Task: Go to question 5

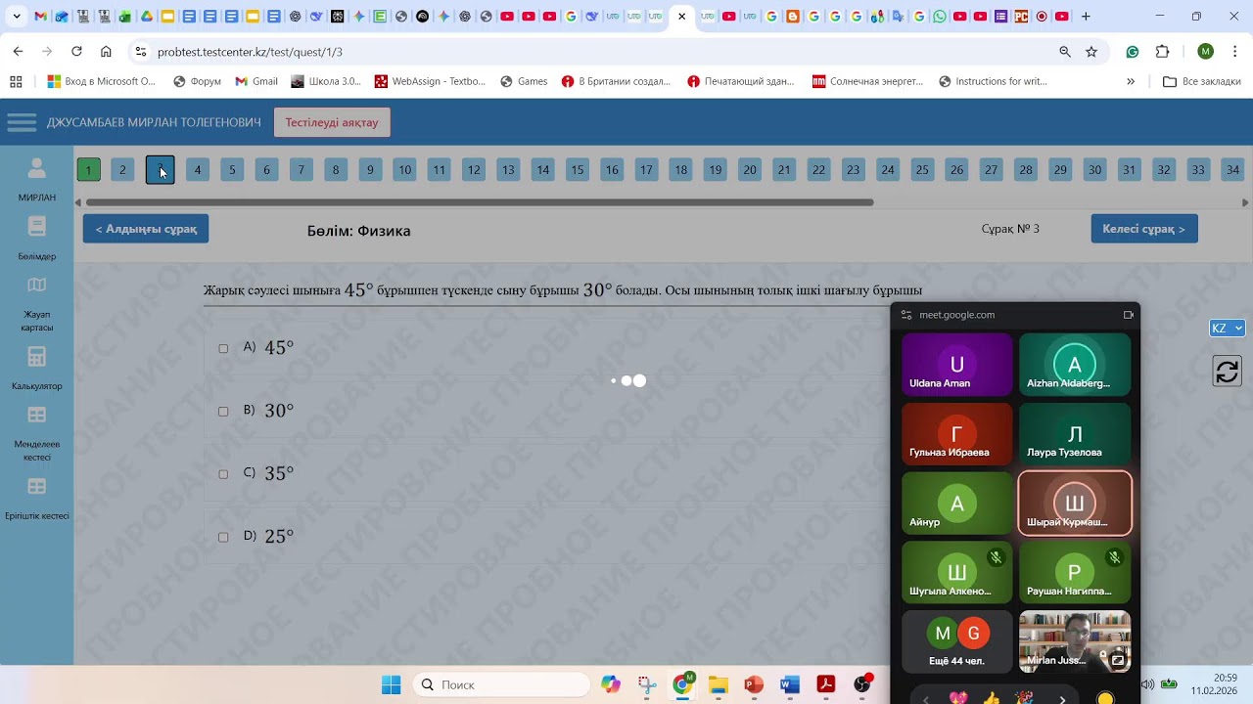Action: (x=232, y=169)
